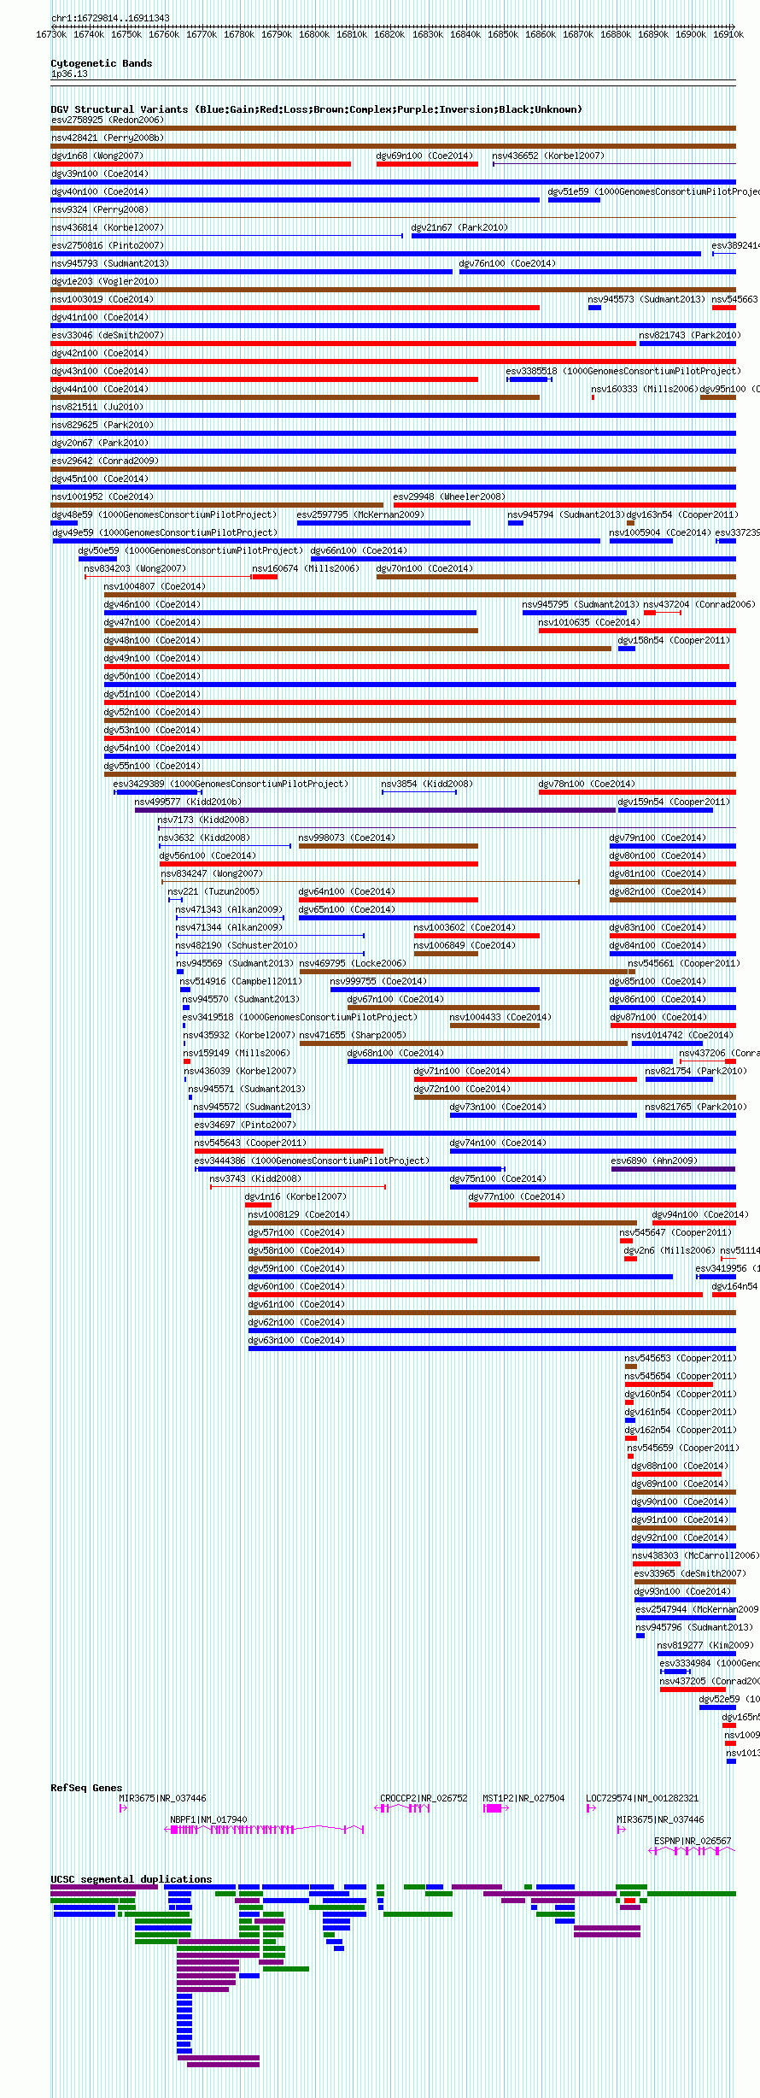
Task: Open nsv469795 (Locke2006) variant
Action: pos(353,963)
